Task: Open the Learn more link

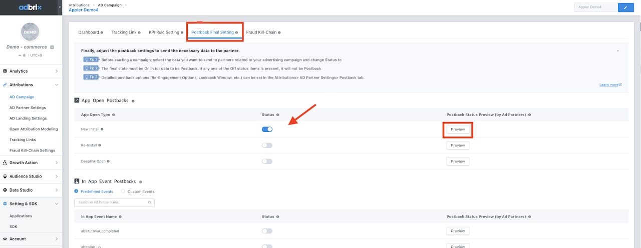Action: (610, 85)
